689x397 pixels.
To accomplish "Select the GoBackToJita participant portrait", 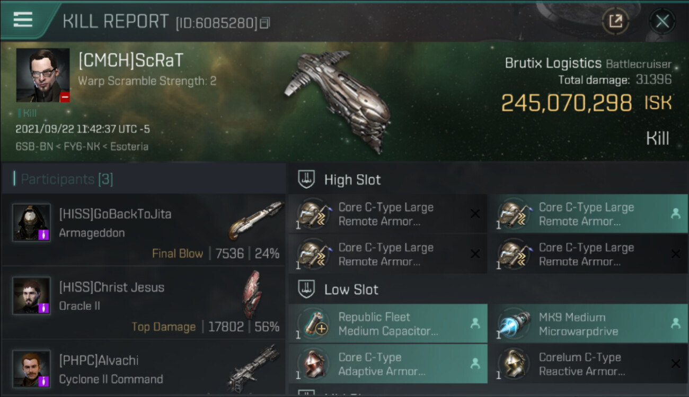I will pos(32,223).
